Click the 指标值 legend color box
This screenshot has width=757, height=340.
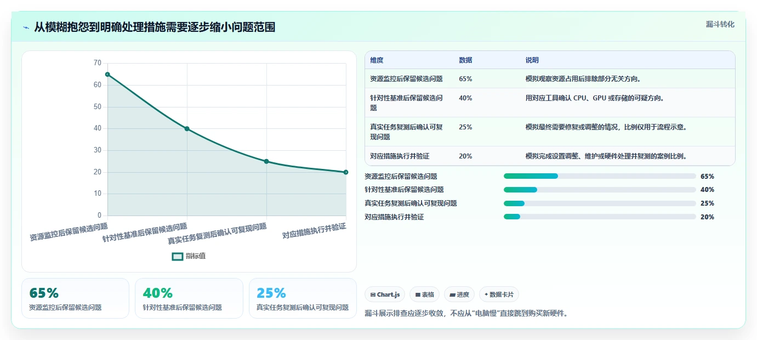click(178, 256)
